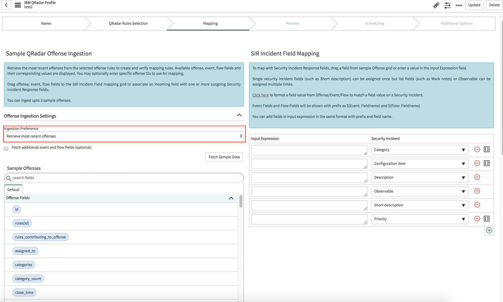
Task: Go to QRadar Rules Selection step
Action: (x=128, y=23)
